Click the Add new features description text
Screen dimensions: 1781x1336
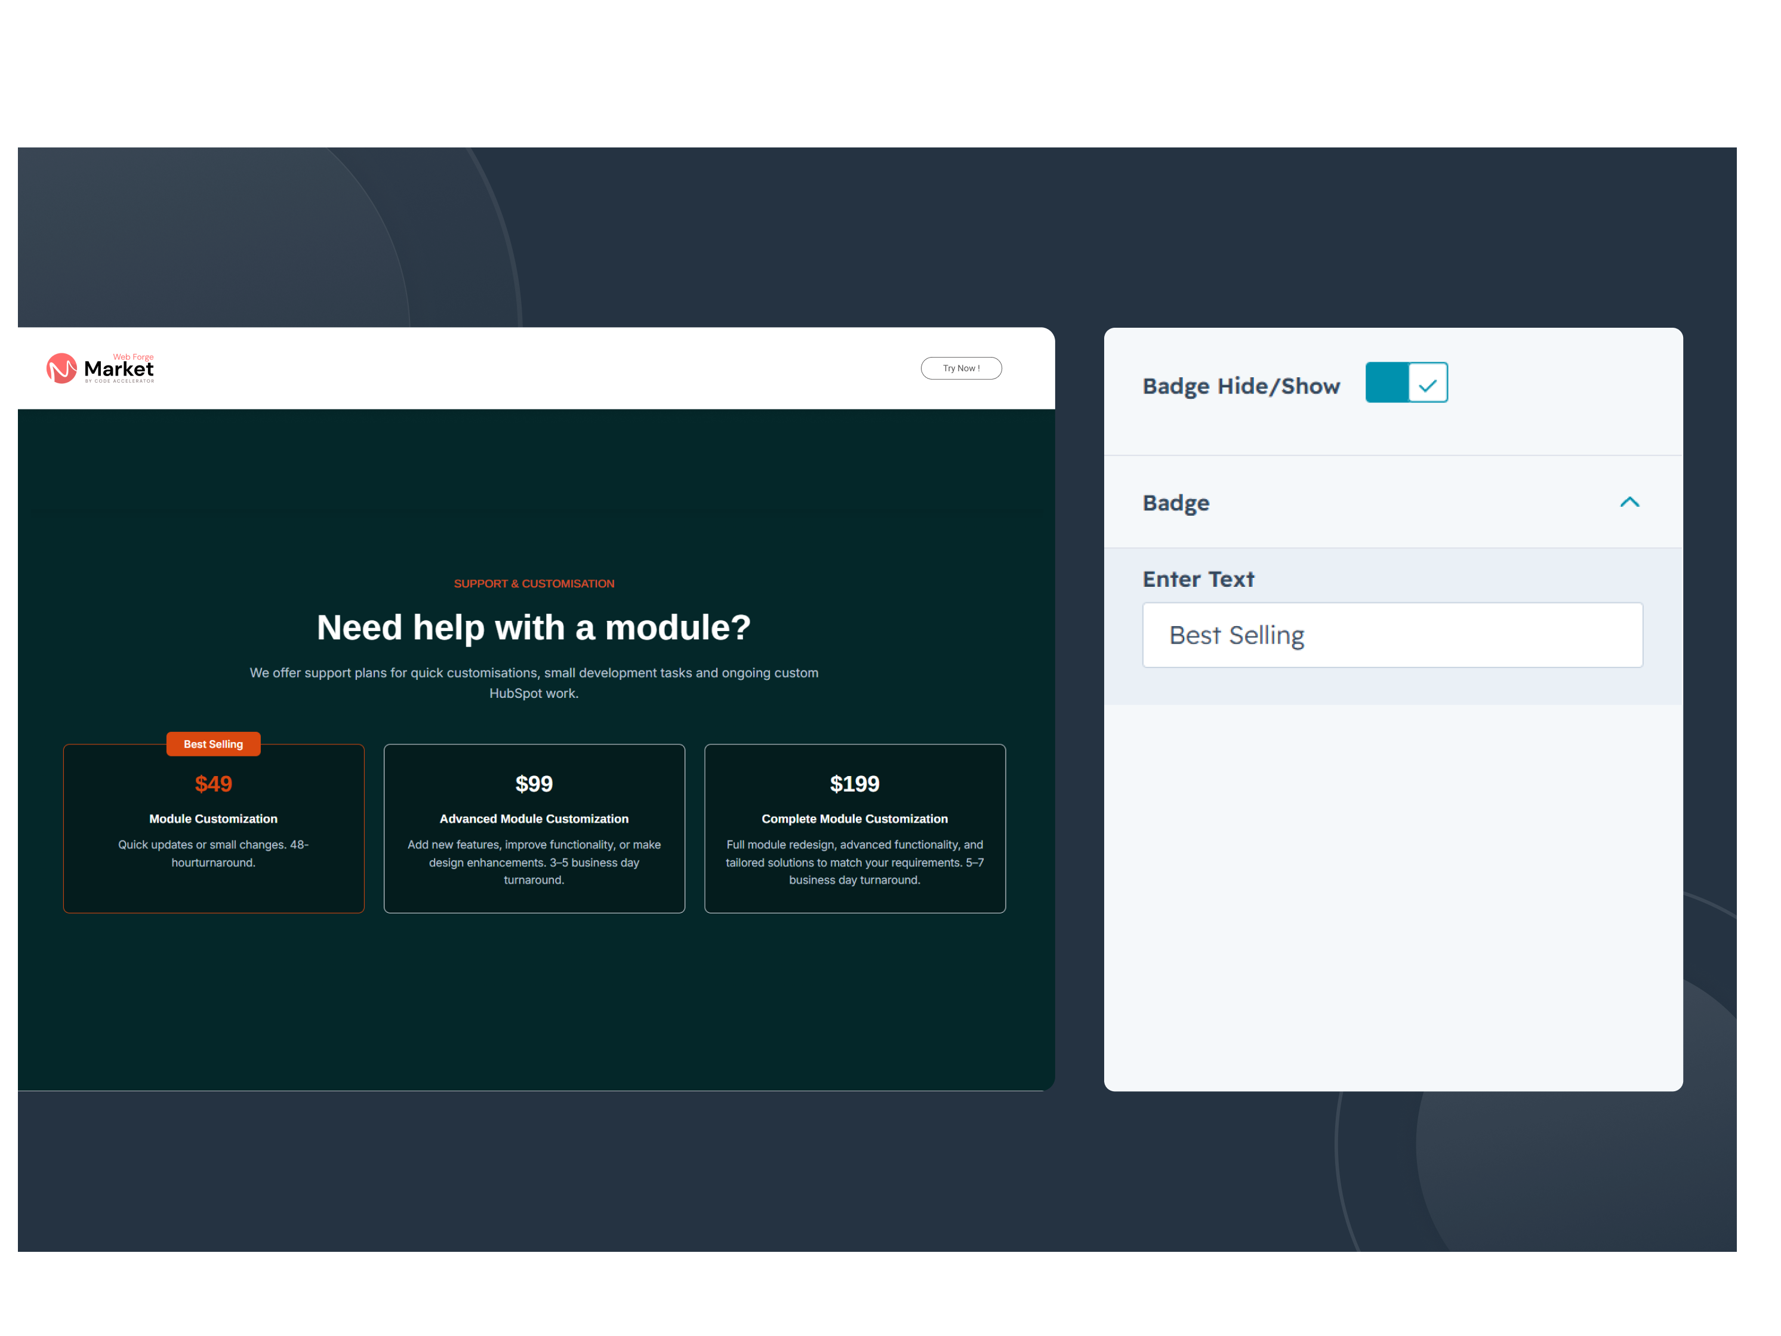tap(534, 863)
